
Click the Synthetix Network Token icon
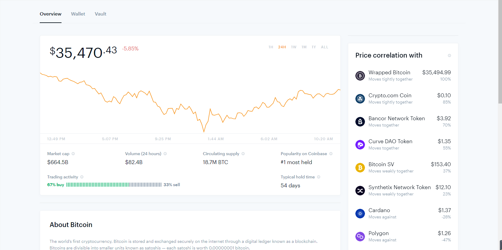pyautogui.click(x=360, y=191)
